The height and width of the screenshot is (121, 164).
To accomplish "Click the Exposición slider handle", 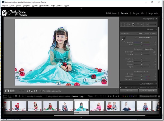I will [x=142, y=52].
